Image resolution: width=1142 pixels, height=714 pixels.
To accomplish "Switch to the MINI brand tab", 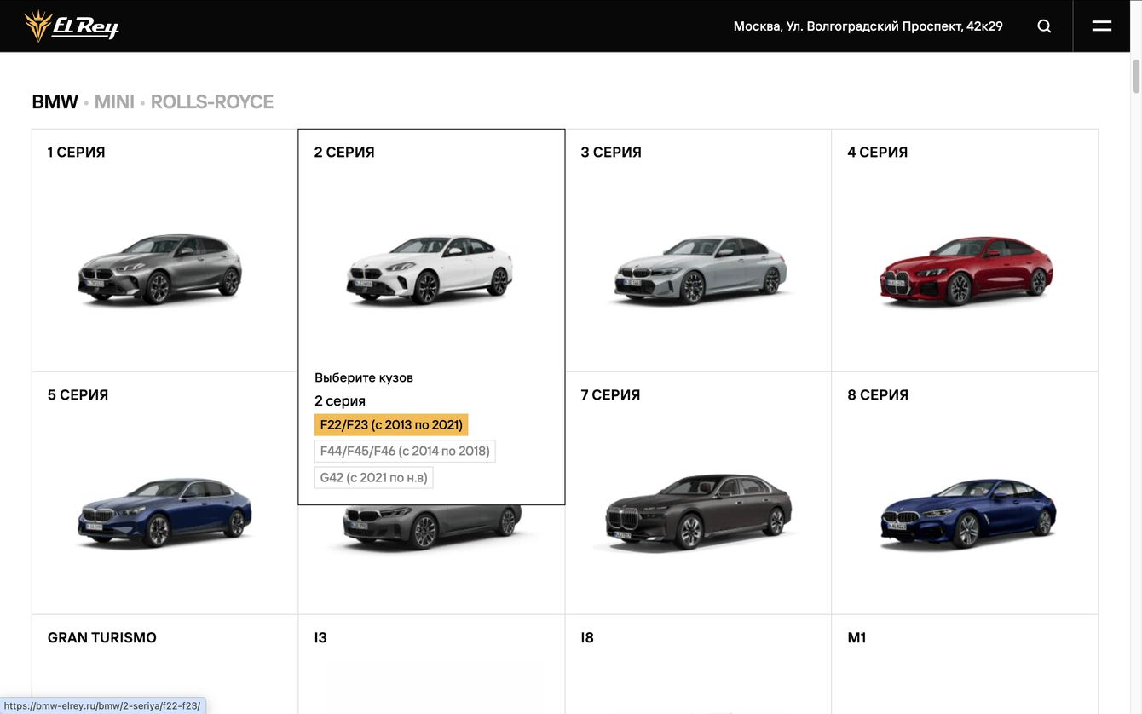I will (114, 102).
